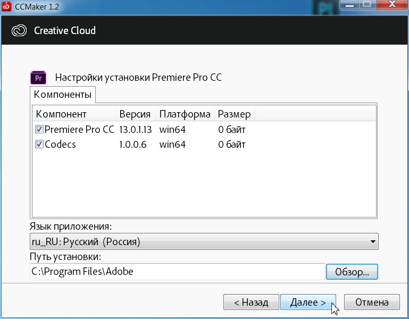Click the Платформа column header
The height and width of the screenshot is (319, 409).
(185, 114)
